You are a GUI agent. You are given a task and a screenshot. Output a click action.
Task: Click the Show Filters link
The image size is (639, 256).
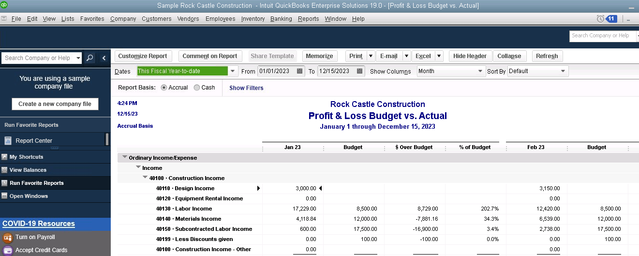click(x=246, y=88)
